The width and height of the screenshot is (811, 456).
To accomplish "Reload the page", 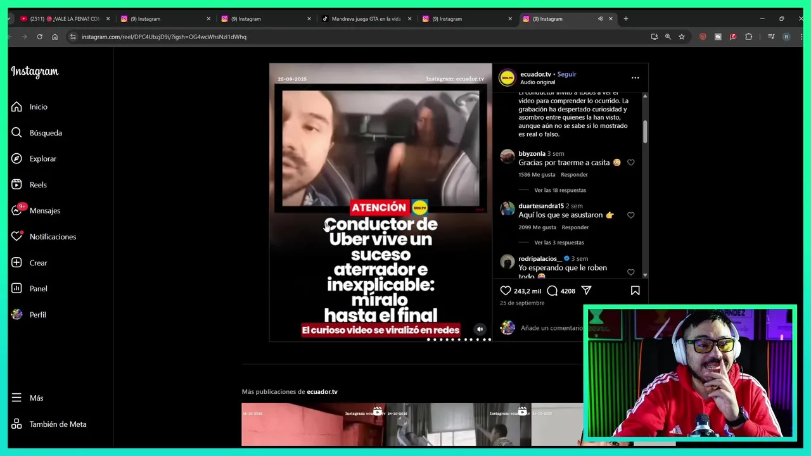I will click(x=39, y=37).
